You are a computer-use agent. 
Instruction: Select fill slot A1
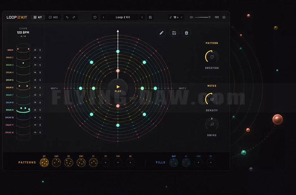(x=186, y=163)
